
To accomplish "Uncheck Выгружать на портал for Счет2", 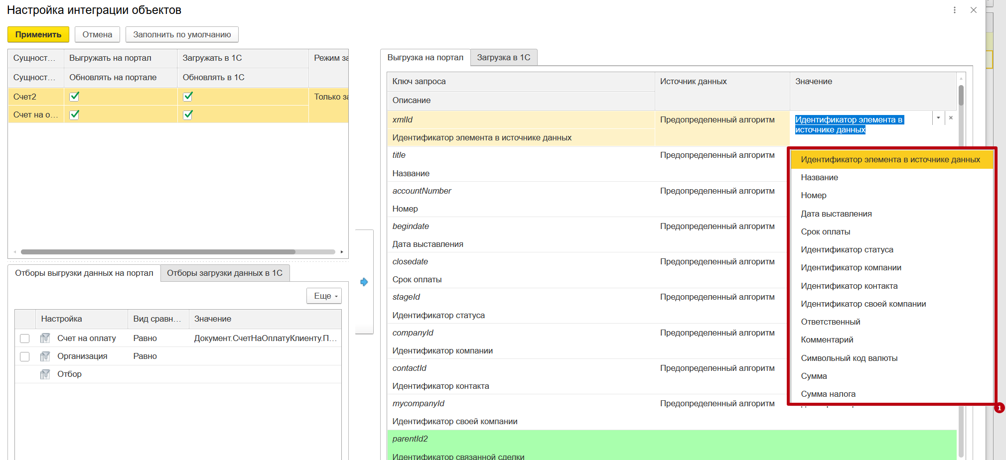I will [74, 97].
